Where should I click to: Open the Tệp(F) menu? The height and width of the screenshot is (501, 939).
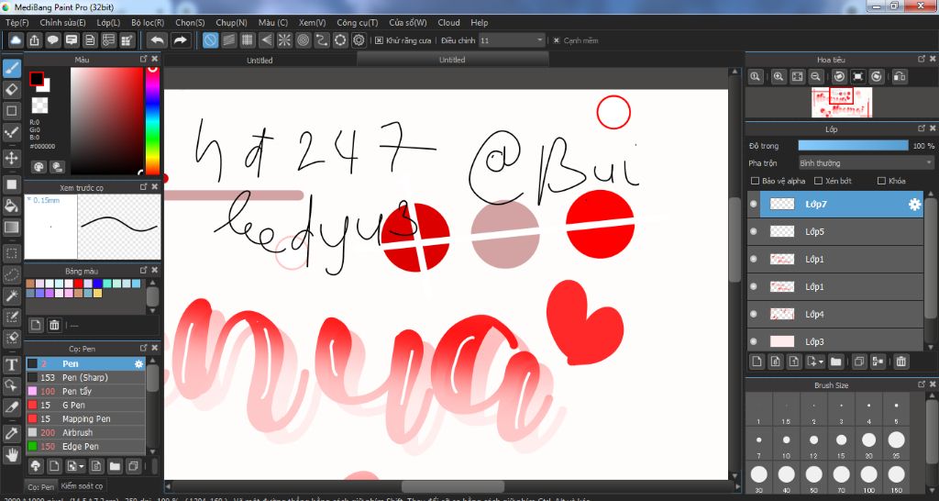pyautogui.click(x=17, y=22)
